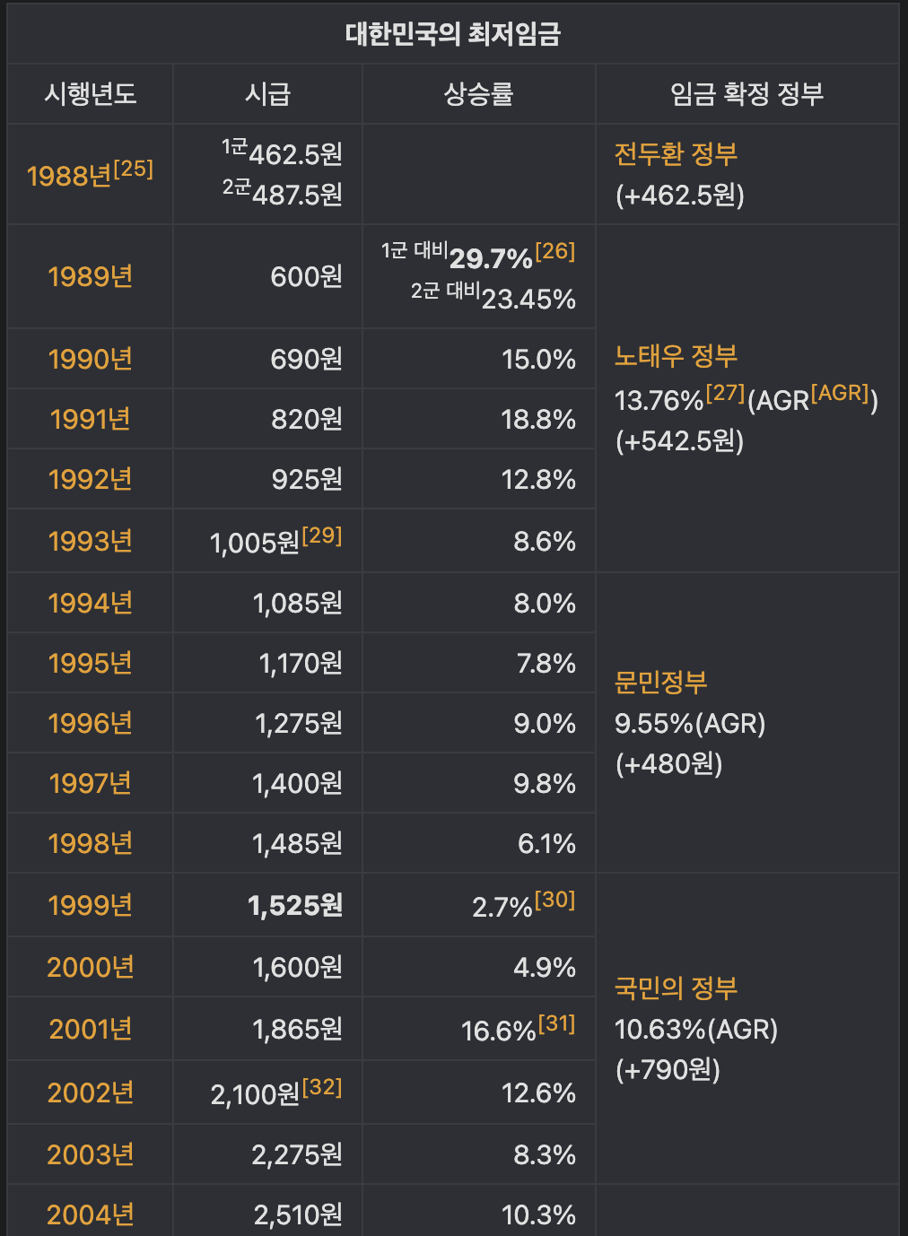This screenshot has width=908, height=1236.
Task: Select the 대한민국의 최저임금 table title
Action: 453,34
